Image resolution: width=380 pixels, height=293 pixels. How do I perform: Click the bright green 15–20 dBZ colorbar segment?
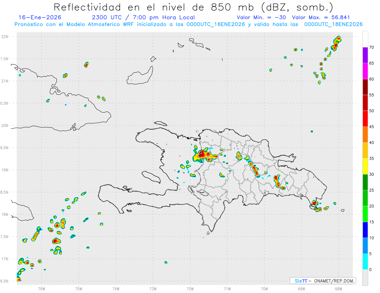tap(365, 214)
